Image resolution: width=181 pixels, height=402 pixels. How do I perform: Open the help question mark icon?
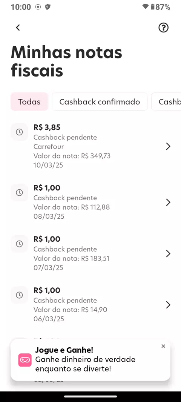[x=163, y=28]
